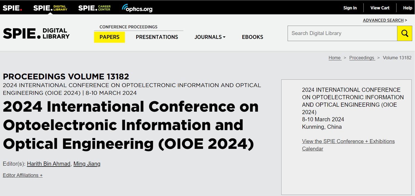
Task: Click the Kunming, China location text
Action: point(322,127)
